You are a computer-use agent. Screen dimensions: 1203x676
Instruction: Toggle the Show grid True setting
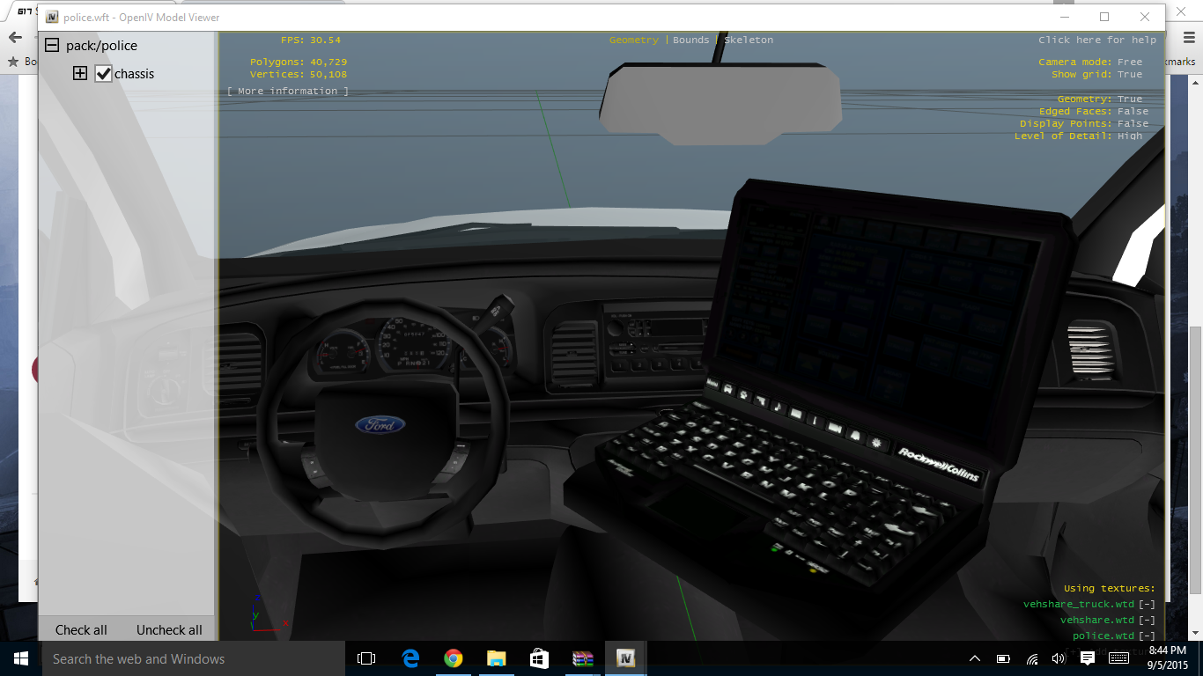1129,75
